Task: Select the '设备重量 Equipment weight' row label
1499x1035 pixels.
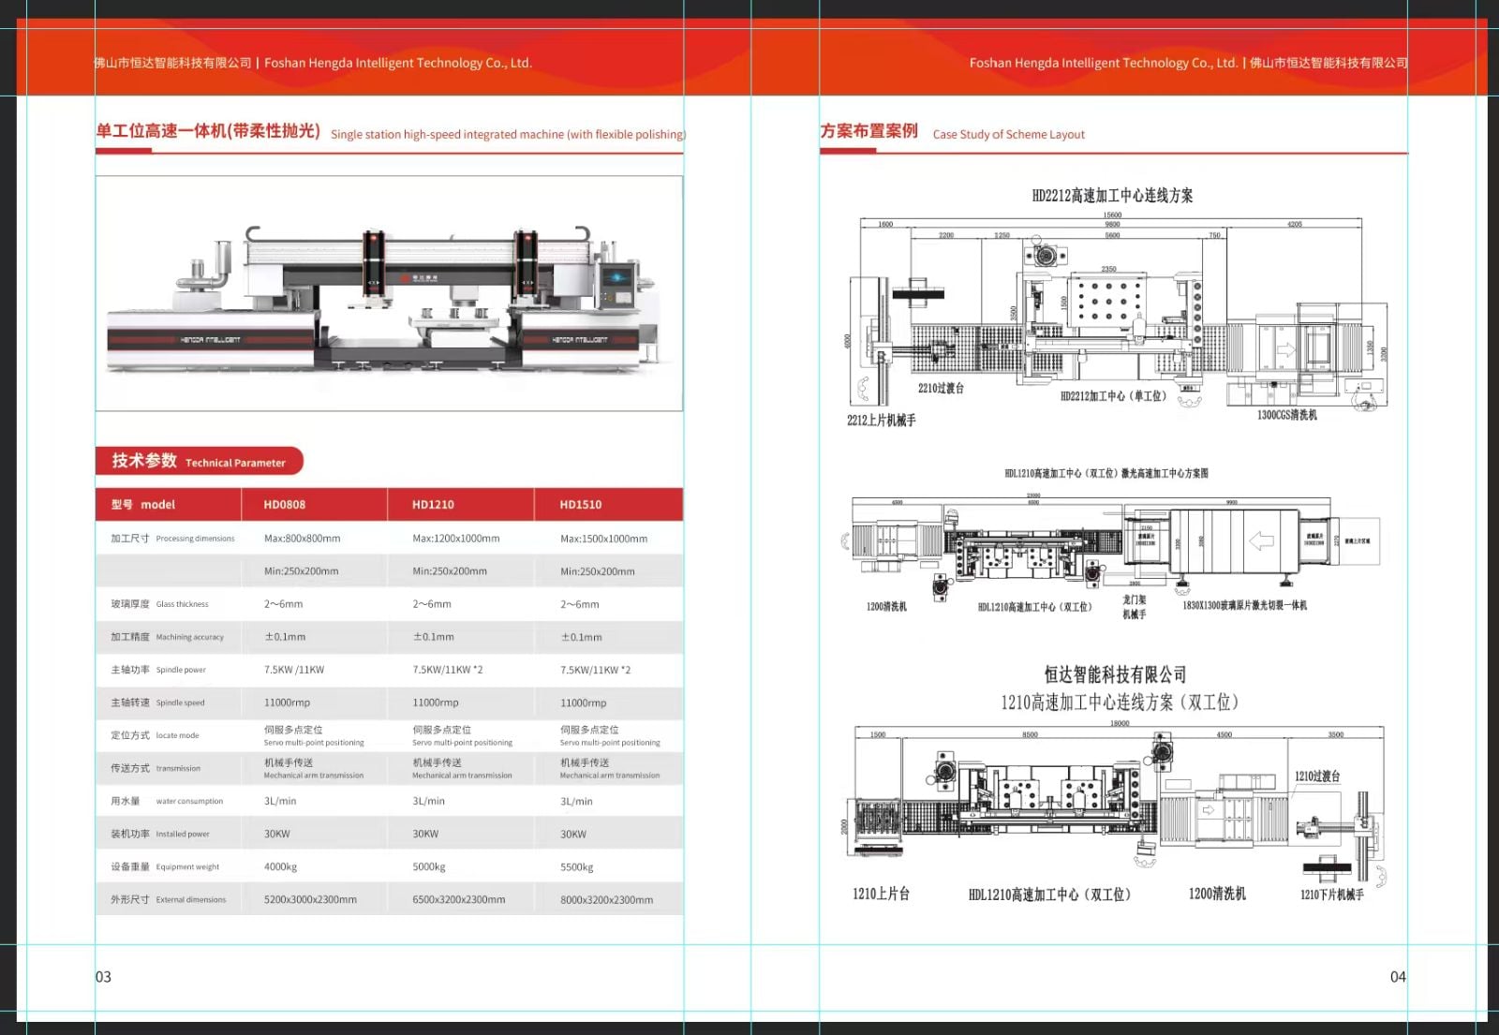Action: 165,866
